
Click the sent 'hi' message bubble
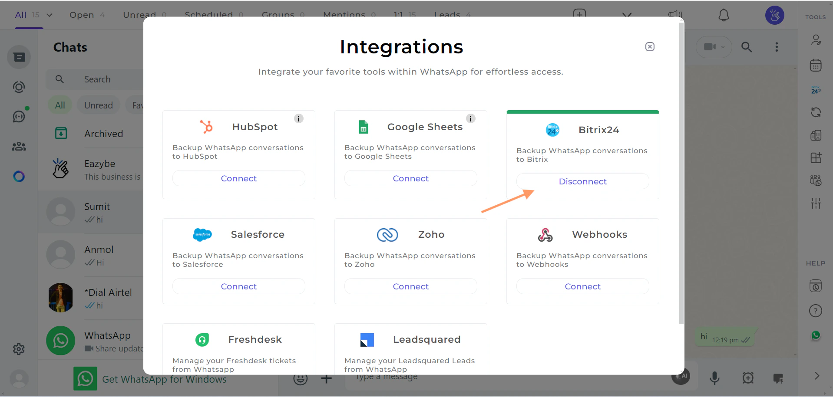click(725, 337)
